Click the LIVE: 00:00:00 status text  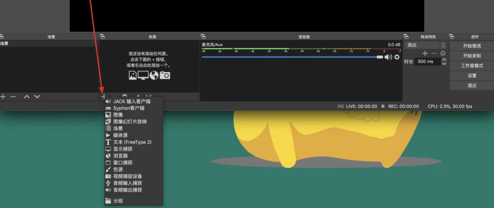(362, 106)
